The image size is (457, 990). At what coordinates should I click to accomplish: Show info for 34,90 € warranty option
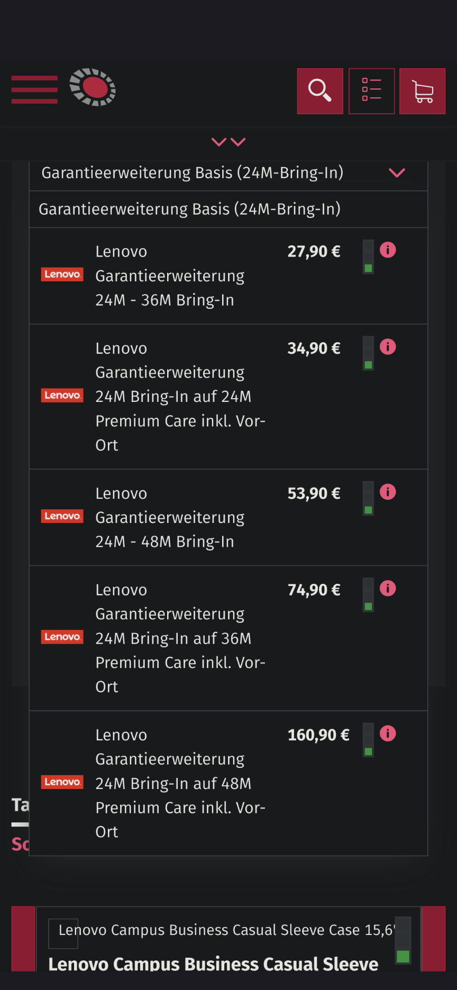click(x=388, y=347)
